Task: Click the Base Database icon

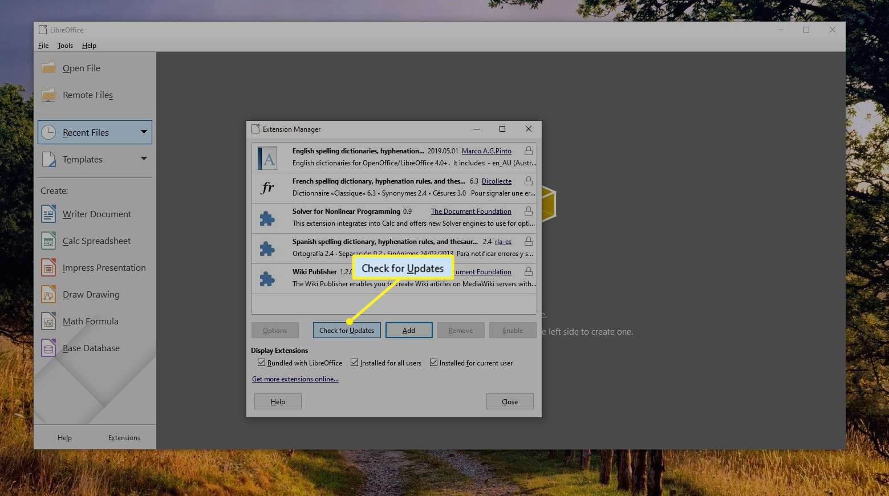Action: tap(48, 348)
